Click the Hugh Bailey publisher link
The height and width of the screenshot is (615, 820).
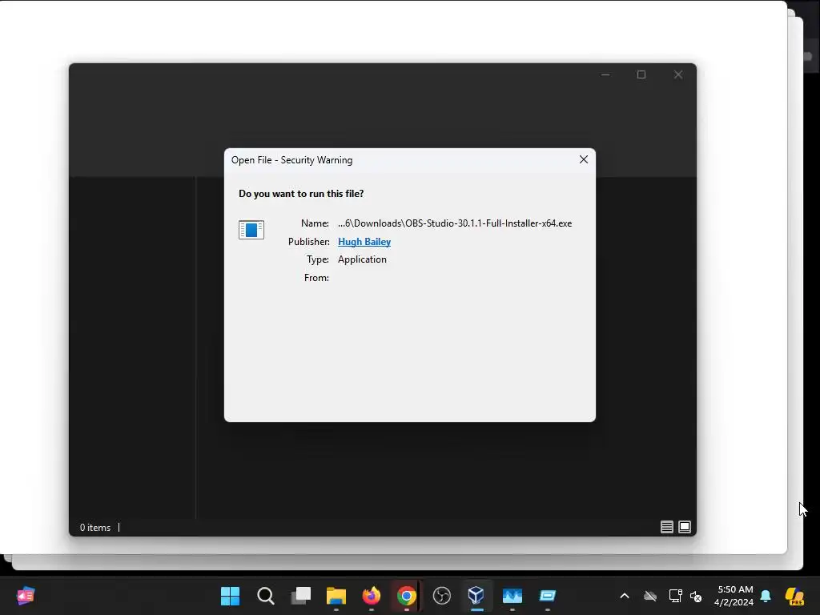click(x=364, y=242)
